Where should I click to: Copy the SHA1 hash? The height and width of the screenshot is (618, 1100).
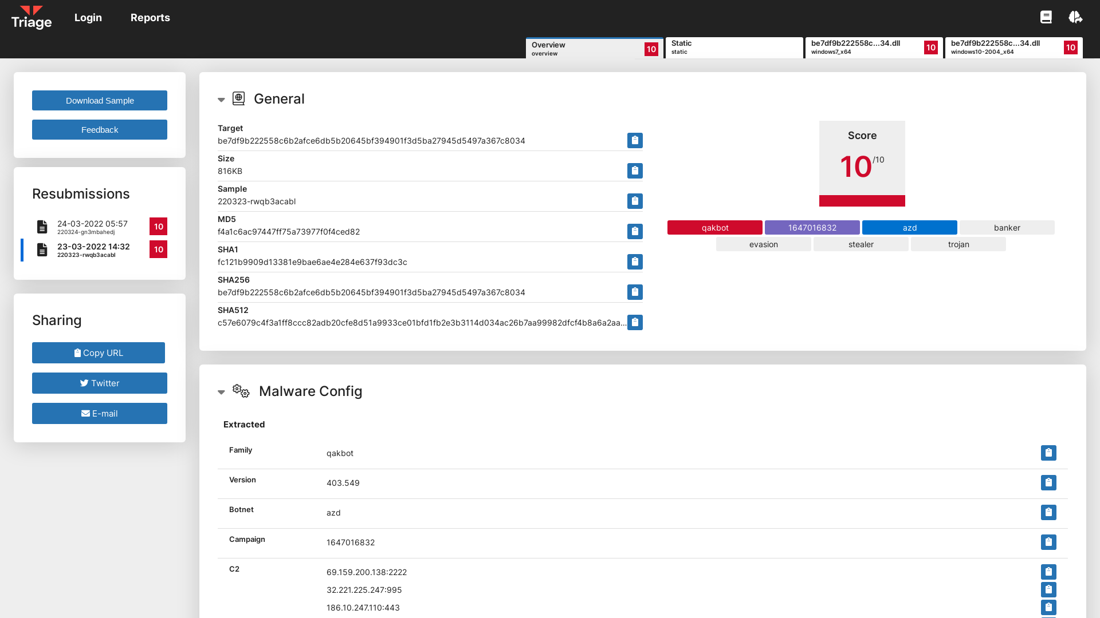tap(635, 262)
